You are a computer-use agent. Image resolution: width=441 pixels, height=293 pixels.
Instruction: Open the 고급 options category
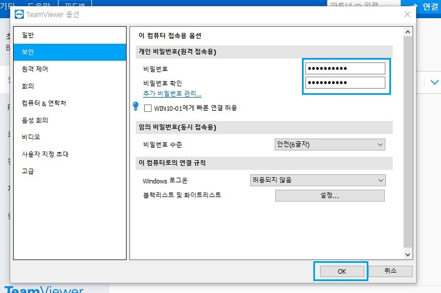pyautogui.click(x=70, y=171)
